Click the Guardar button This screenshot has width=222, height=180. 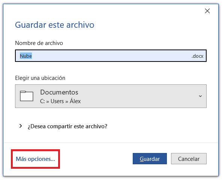pyautogui.click(x=150, y=159)
